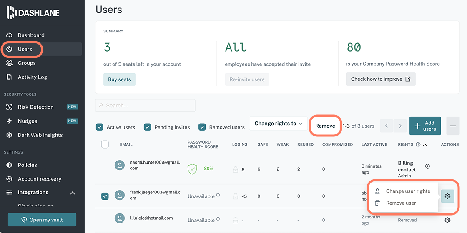Disable the Removed users filter
The width and height of the screenshot is (467, 233).
pos(202,127)
